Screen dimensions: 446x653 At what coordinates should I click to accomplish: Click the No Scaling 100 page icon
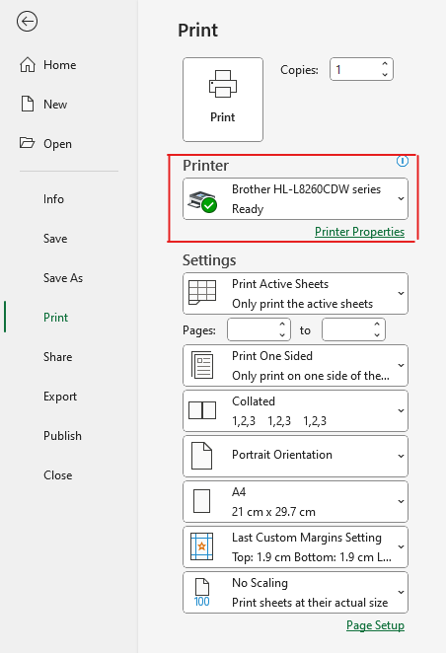click(x=202, y=592)
